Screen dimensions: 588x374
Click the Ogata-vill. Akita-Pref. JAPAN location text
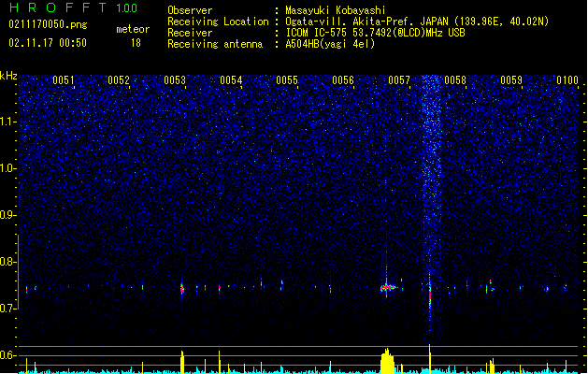pyautogui.click(x=417, y=22)
